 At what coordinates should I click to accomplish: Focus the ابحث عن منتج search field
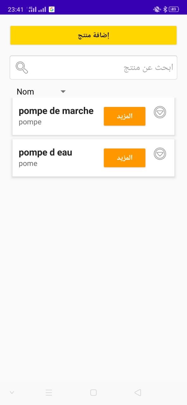(93, 67)
